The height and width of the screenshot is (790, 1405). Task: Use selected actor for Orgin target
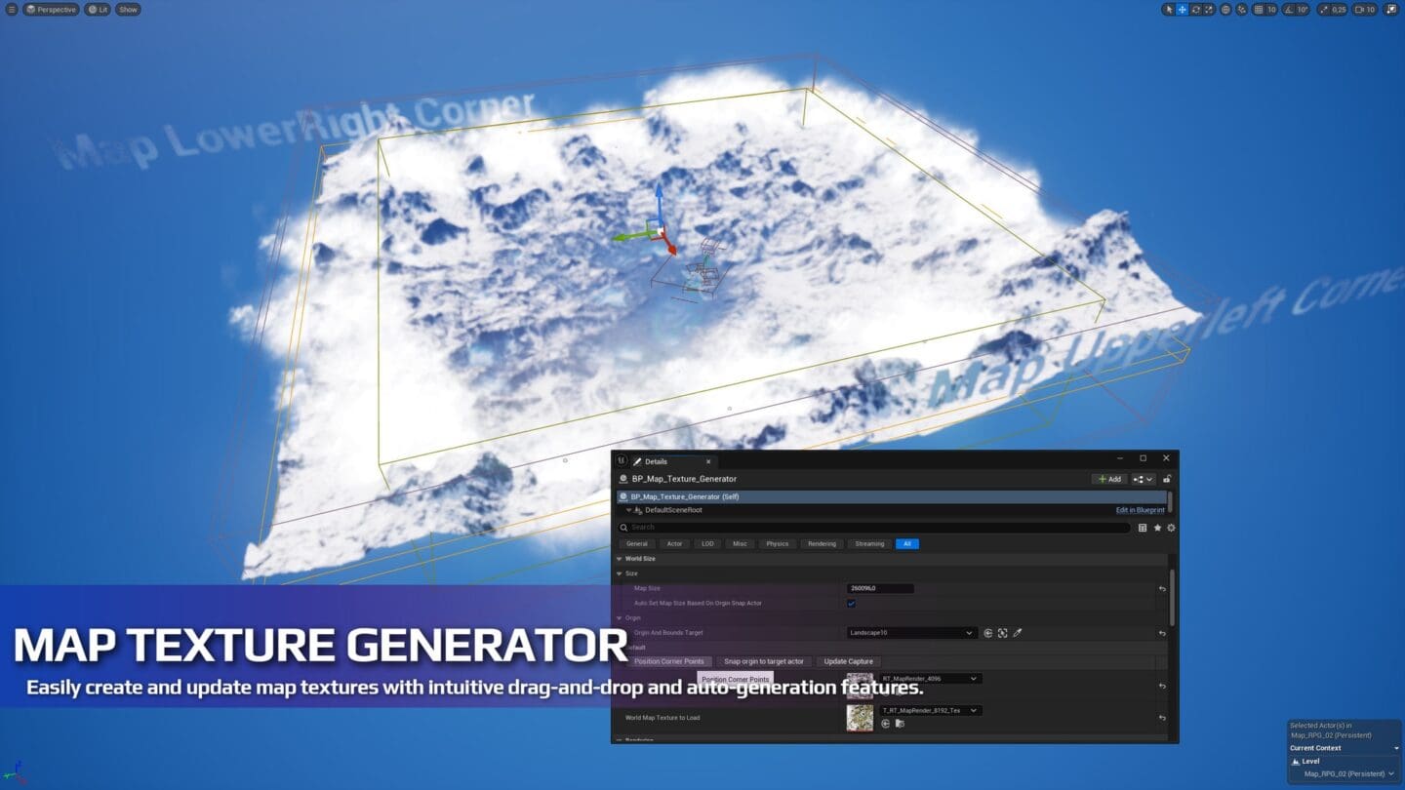[988, 633]
